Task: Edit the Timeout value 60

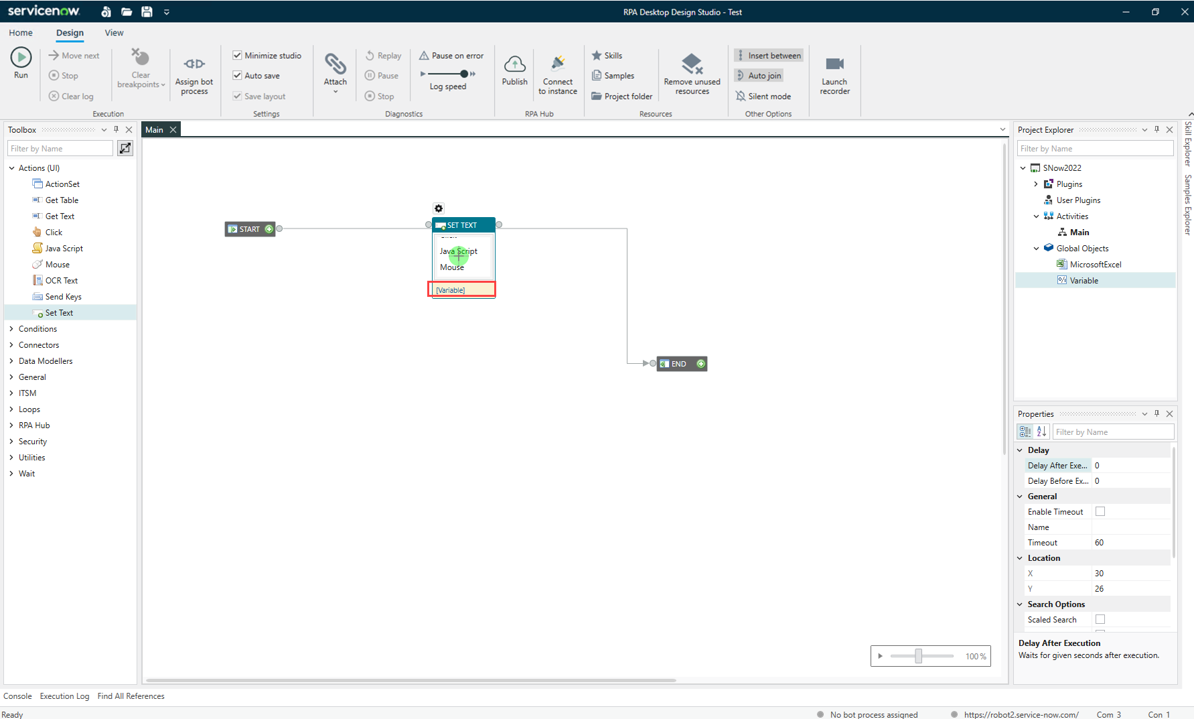Action: pyautogui.click(x=1131, y=543)
